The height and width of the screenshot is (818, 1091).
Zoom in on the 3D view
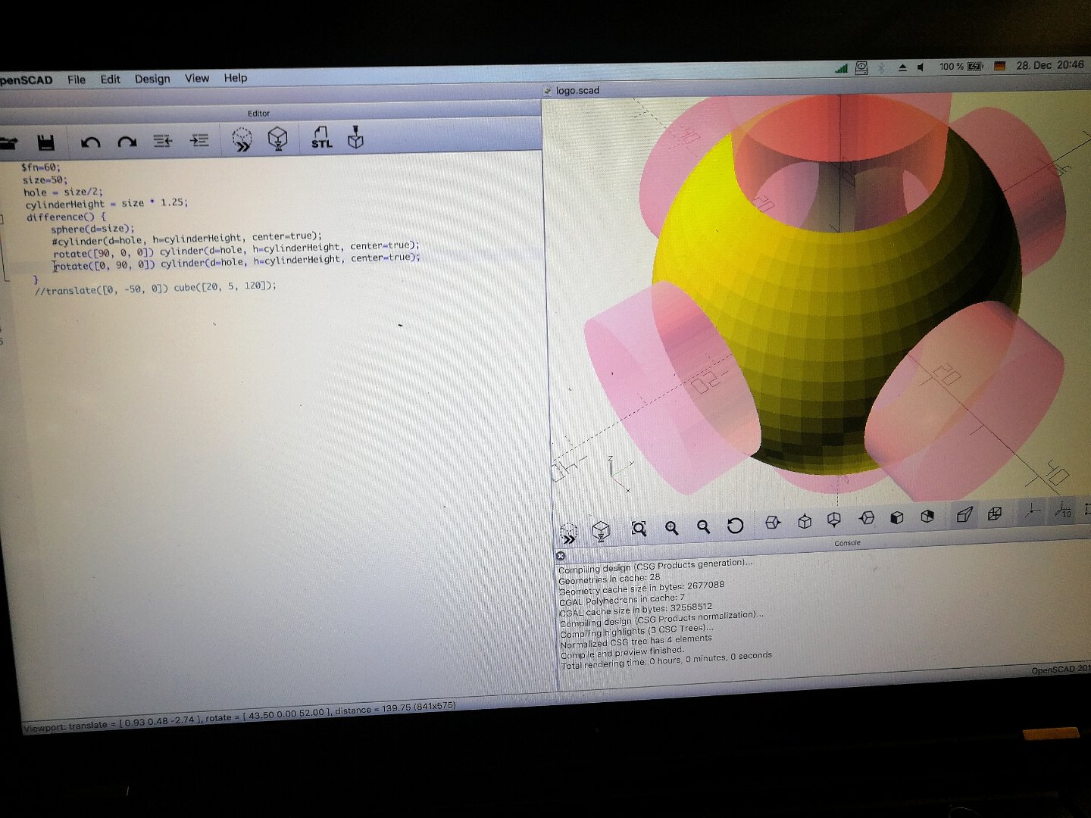click(671, 528)
